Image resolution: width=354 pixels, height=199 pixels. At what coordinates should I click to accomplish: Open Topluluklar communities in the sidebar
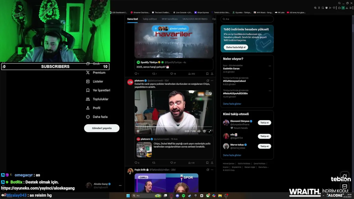97,99
